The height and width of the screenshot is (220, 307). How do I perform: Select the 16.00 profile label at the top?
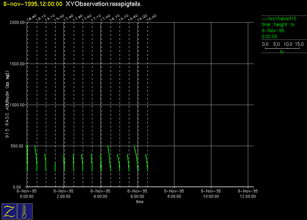(x=152, y=18)
